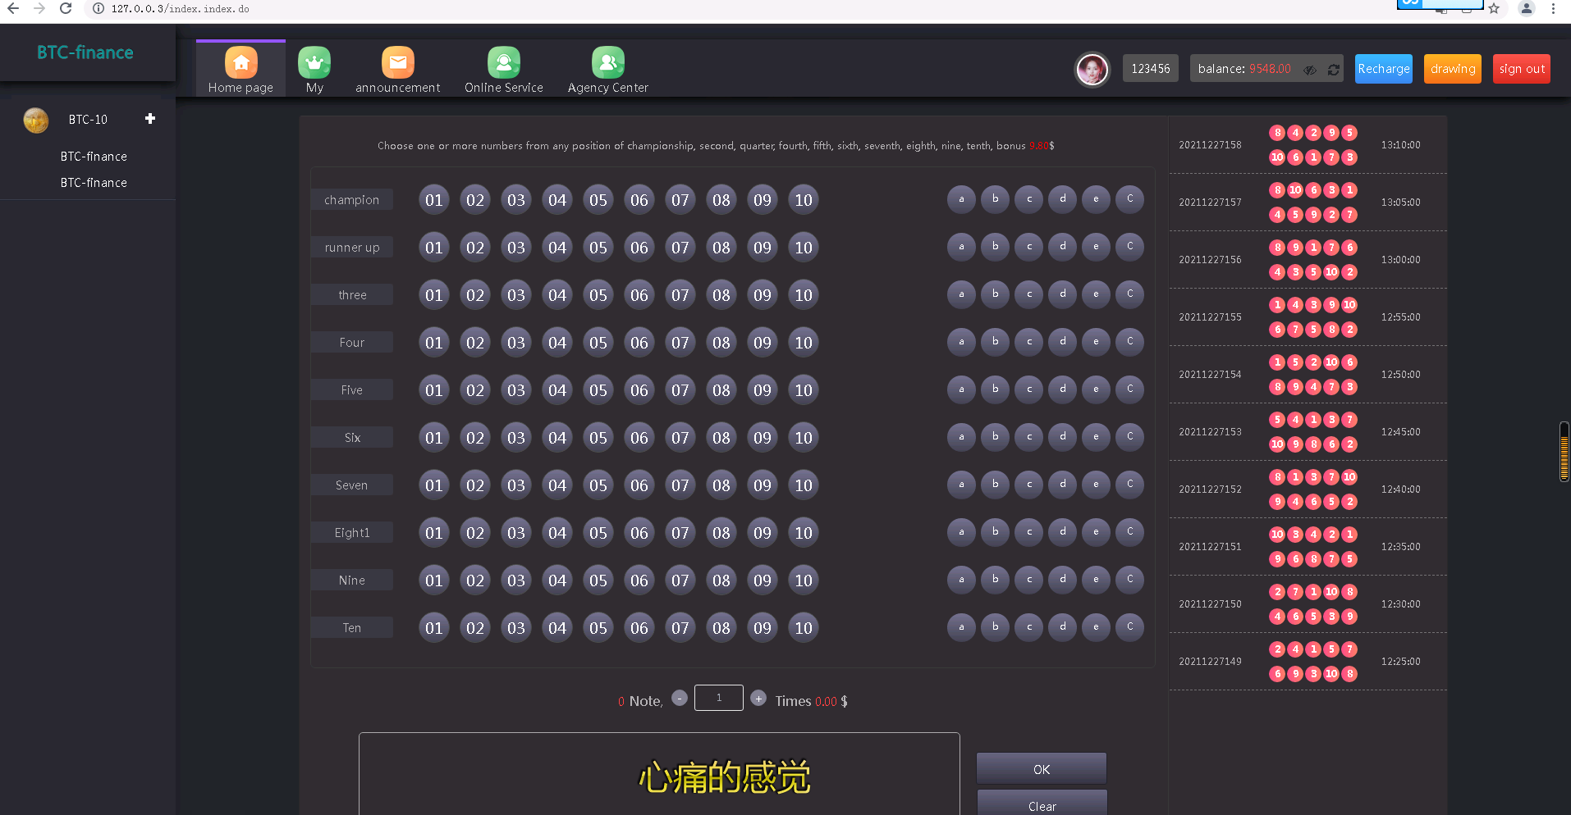Click the sign out button
The width and height of the screenshot is (1571, 815).
tap(1521, 69)
